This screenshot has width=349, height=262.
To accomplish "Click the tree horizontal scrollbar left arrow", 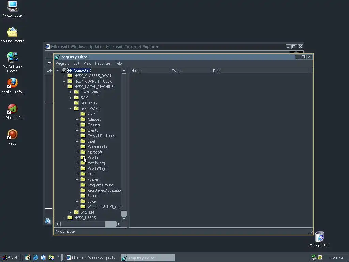I will pyautogui.click(x=57, y=224).
